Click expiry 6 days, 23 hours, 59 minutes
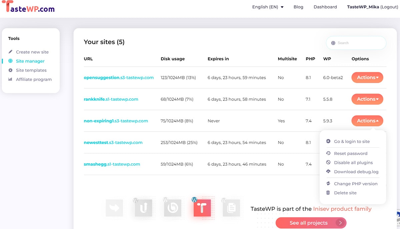Screen dimensions: 400x229 click(237, 78)
